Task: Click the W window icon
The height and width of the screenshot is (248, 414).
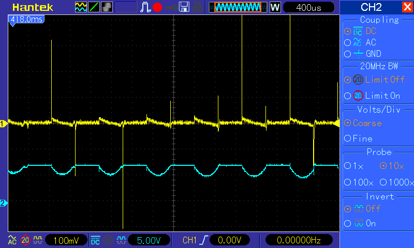Action: (275, 7)
